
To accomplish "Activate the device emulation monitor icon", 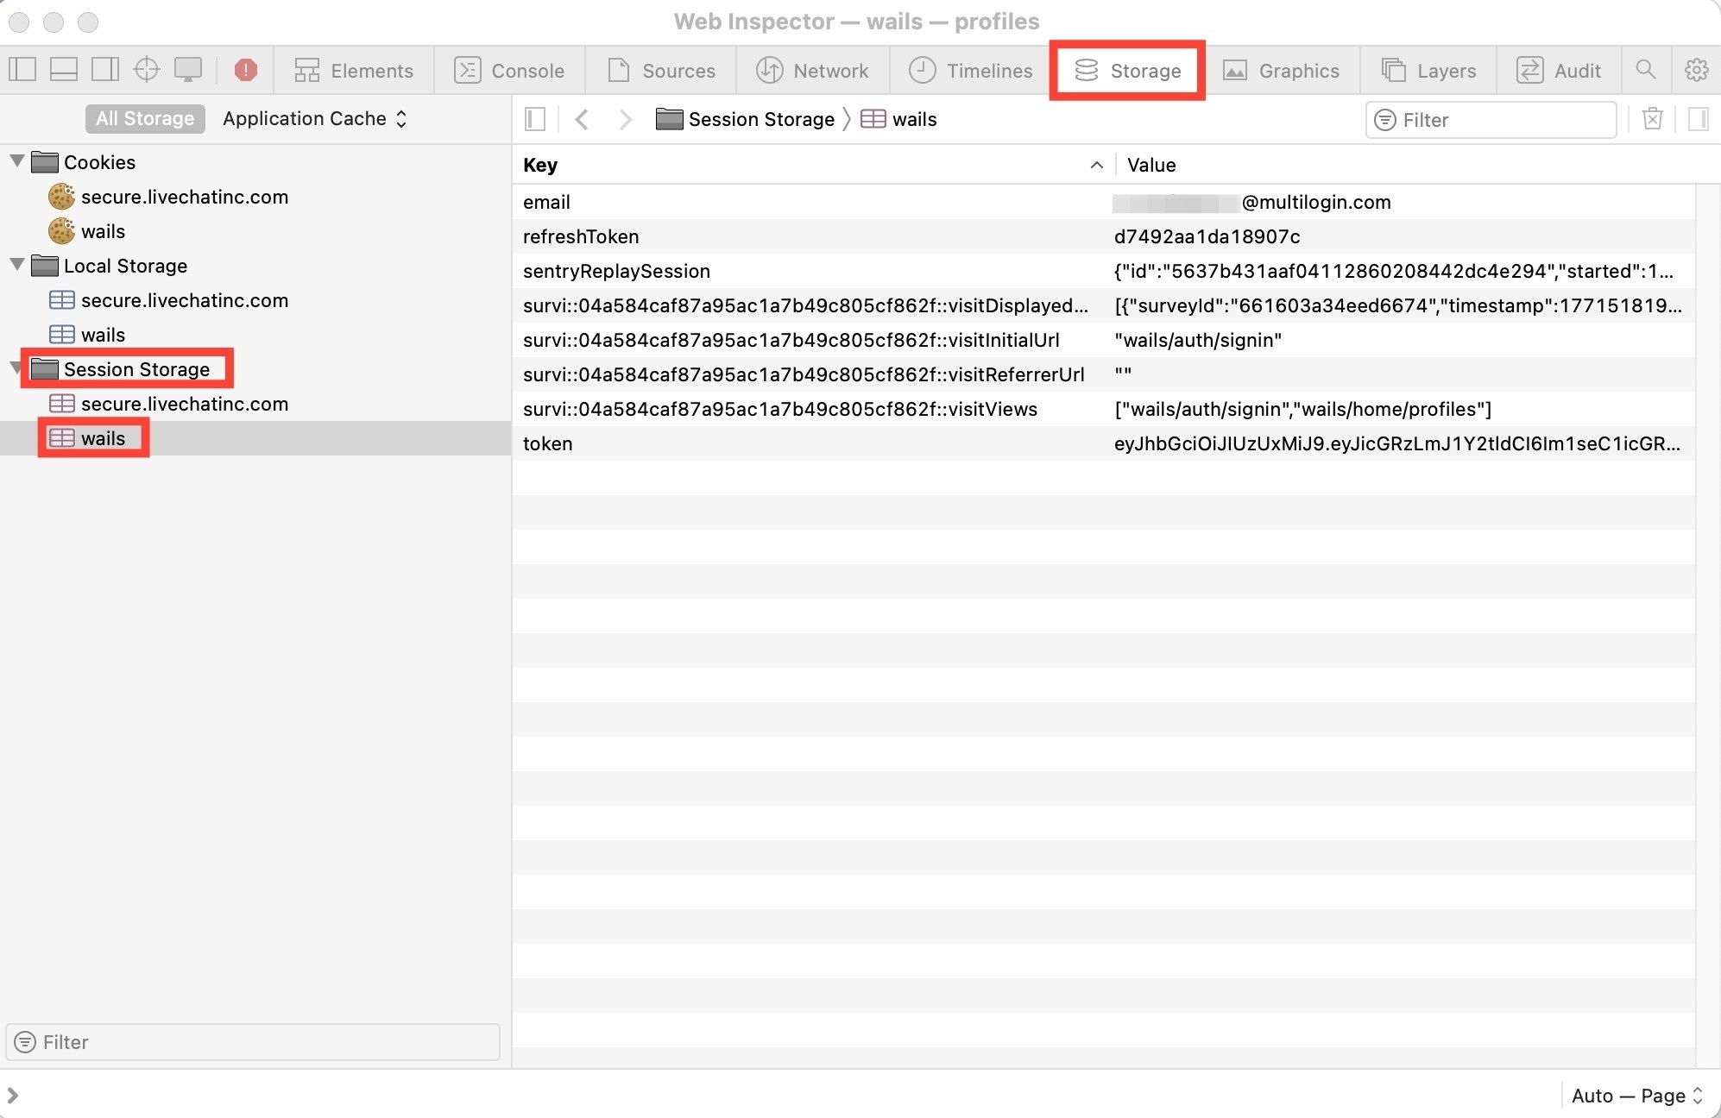I will 187,70.
